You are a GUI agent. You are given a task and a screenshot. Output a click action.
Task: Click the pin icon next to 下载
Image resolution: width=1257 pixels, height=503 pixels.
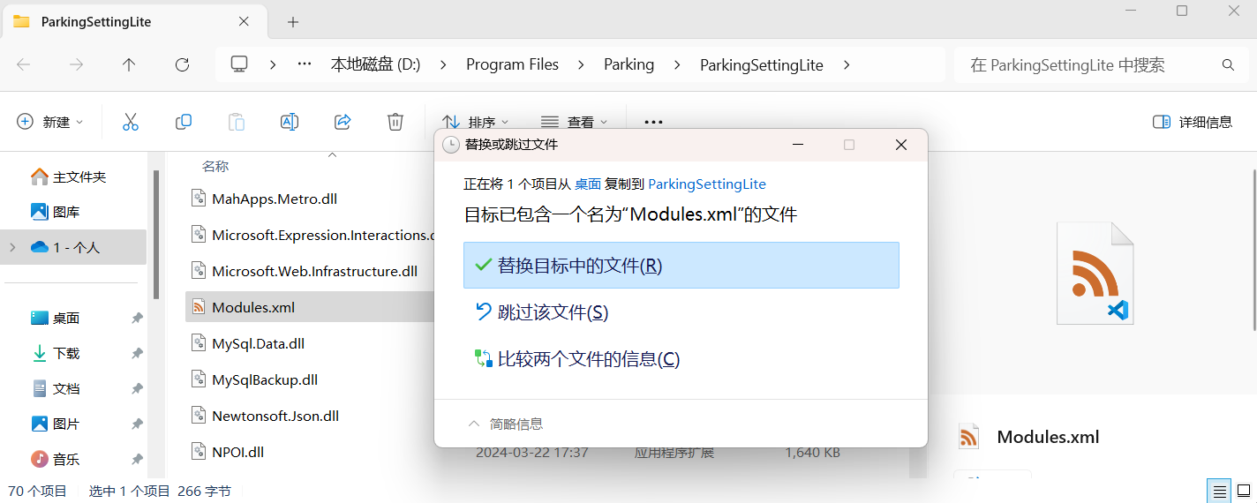[137, 353]
